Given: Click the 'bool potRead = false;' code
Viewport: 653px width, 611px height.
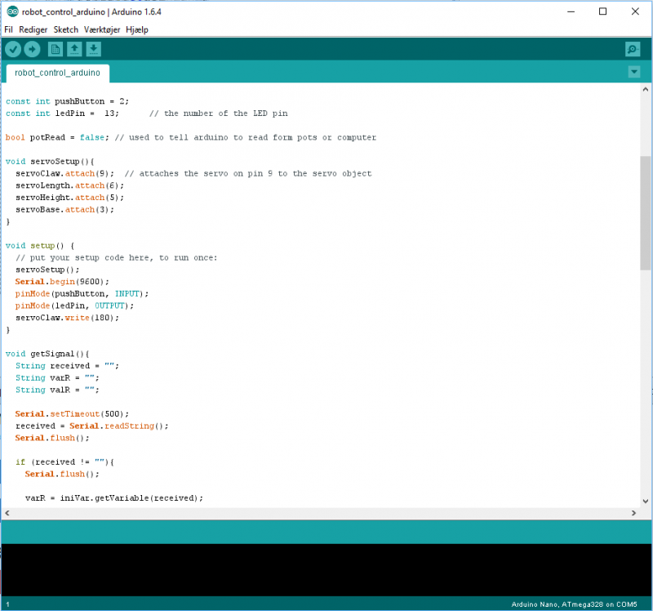Looking at the screenshot, I should 57,137.
